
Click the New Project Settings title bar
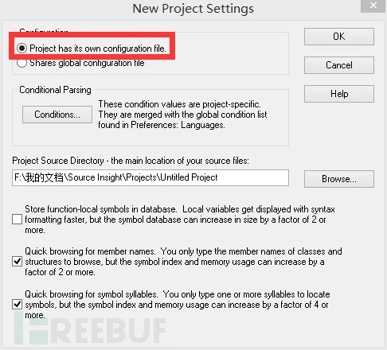(193, 9)
